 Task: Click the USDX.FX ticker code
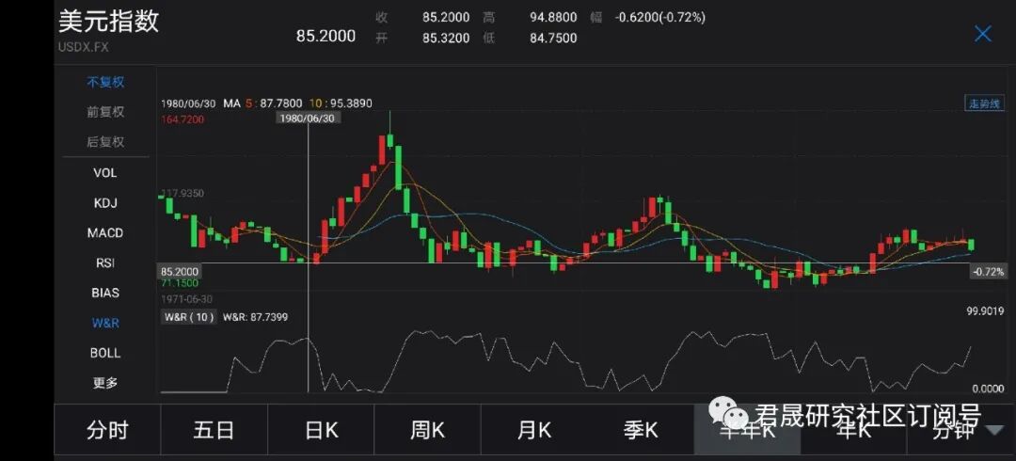82,47
